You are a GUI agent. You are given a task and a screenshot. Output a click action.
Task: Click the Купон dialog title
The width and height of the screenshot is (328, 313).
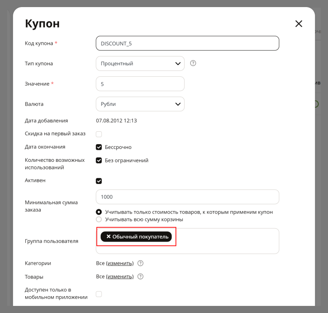(x=42, y=23)
